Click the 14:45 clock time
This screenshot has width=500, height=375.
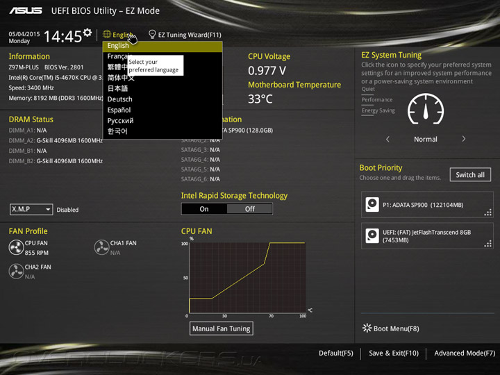click(62, 36)
